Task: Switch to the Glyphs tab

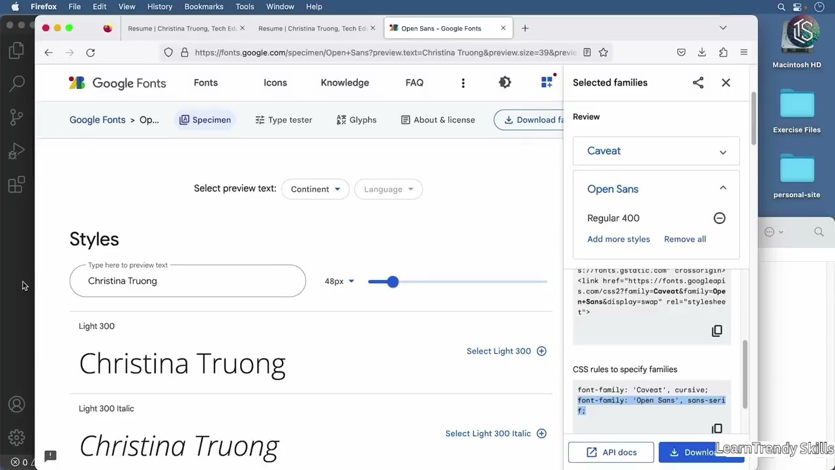Action: point(357,120)
